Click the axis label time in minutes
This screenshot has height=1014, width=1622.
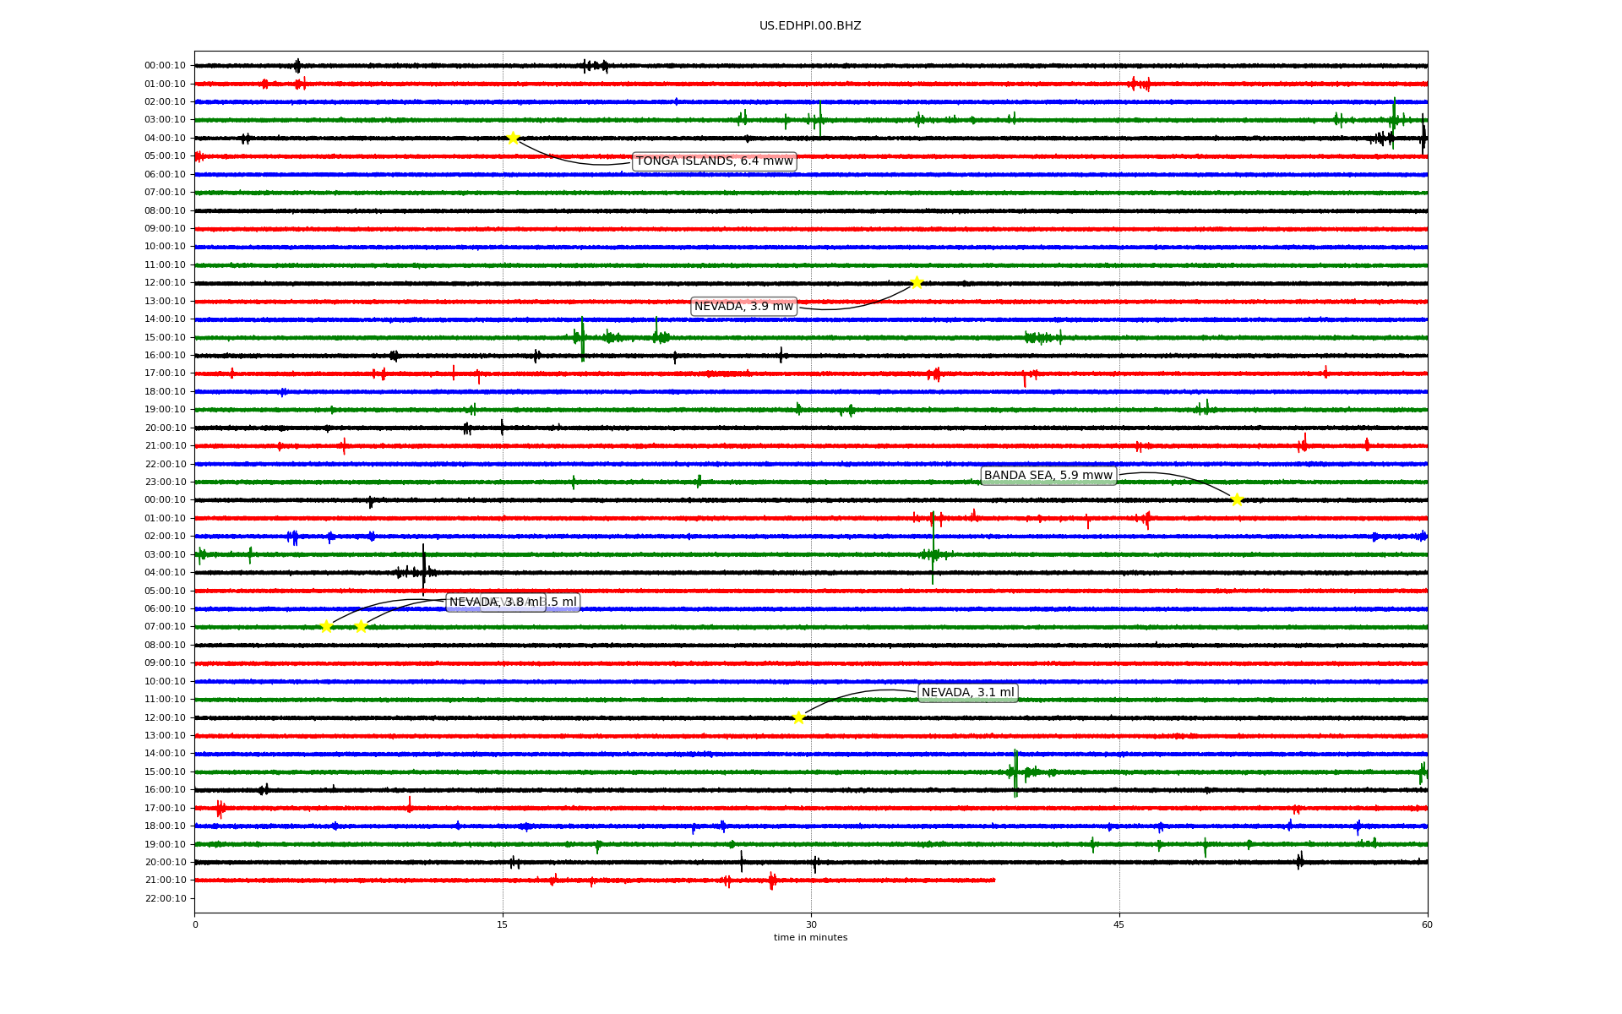tap(810, 938)
